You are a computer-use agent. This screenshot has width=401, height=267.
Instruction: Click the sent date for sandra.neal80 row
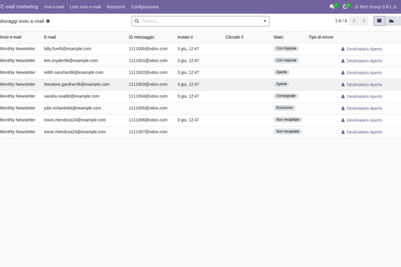188,96
